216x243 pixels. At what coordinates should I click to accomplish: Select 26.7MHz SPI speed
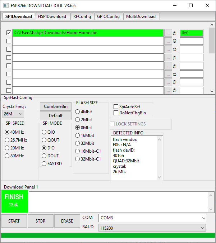coord(16,140)
